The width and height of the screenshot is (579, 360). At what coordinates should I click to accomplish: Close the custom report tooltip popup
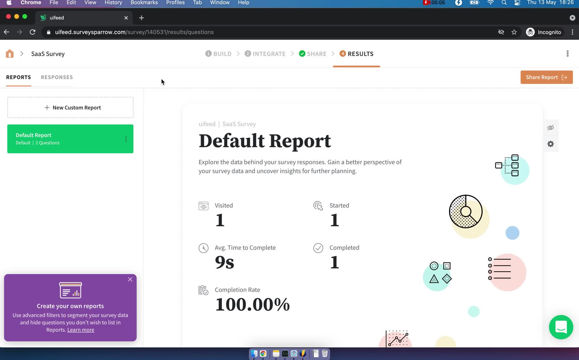(130, 279)
